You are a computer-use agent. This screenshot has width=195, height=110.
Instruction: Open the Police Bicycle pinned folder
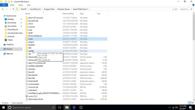tap(12, 30)
